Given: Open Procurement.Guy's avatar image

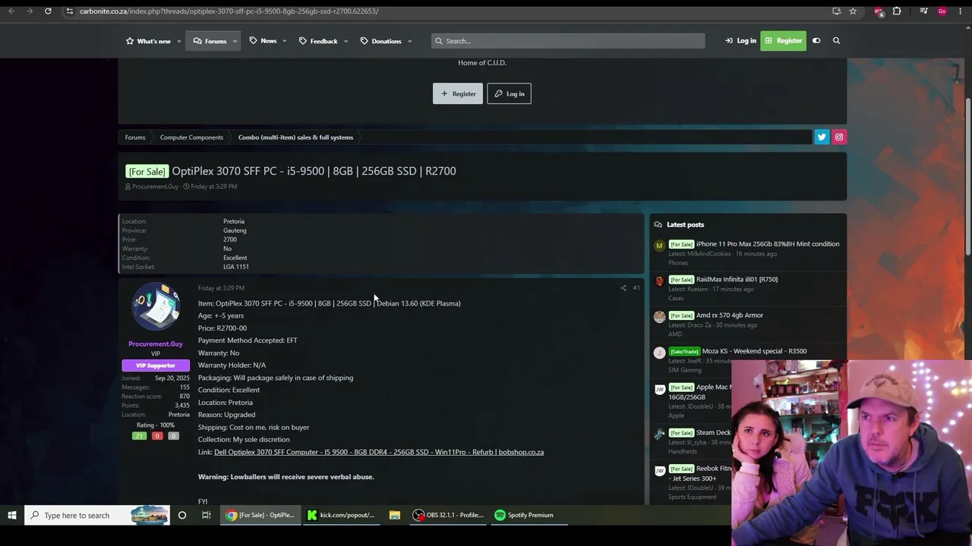Looking at the screenshot, I should coord(156,307).
